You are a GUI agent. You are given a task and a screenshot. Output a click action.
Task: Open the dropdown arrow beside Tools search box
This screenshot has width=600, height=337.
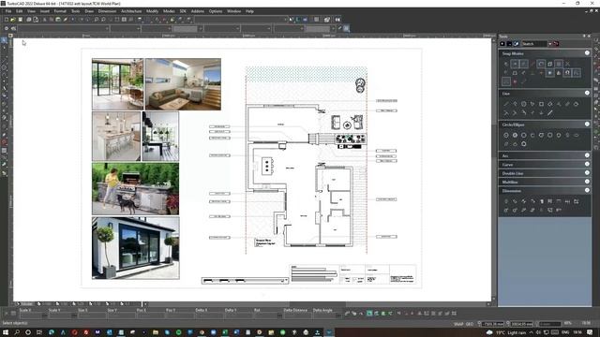point(550,44)
